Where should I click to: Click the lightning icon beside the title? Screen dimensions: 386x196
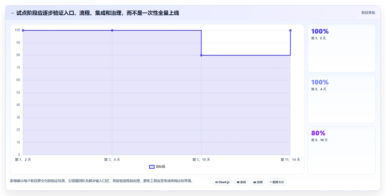point(12,13)
